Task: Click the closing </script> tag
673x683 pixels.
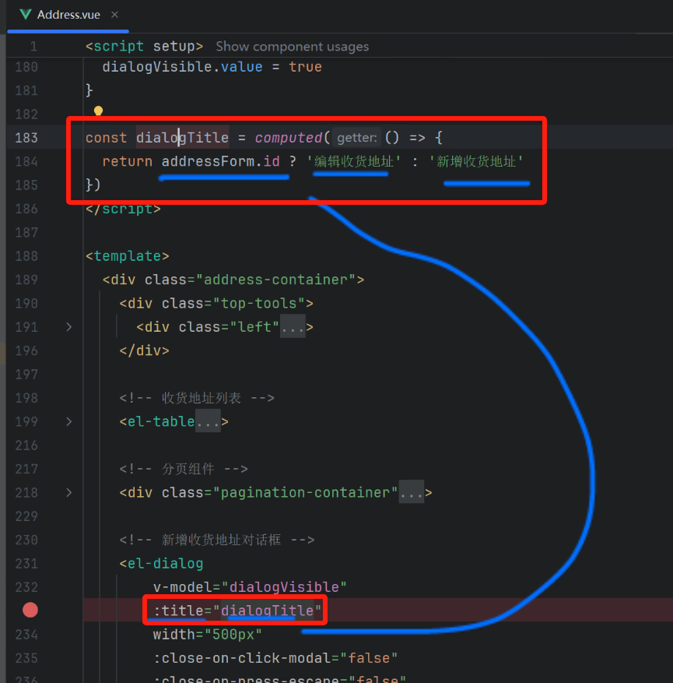Action: [x=123, y=209]
